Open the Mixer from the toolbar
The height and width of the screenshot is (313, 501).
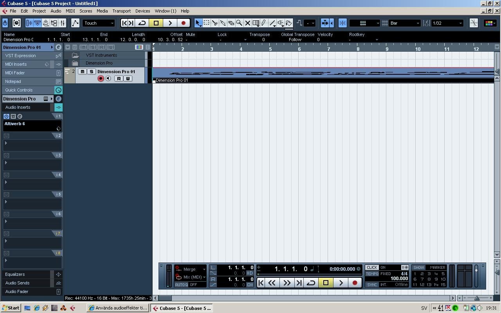63,23
